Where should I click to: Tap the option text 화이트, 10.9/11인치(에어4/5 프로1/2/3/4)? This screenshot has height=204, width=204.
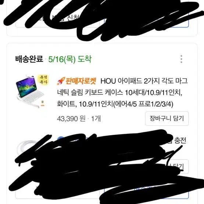point(115,104)
